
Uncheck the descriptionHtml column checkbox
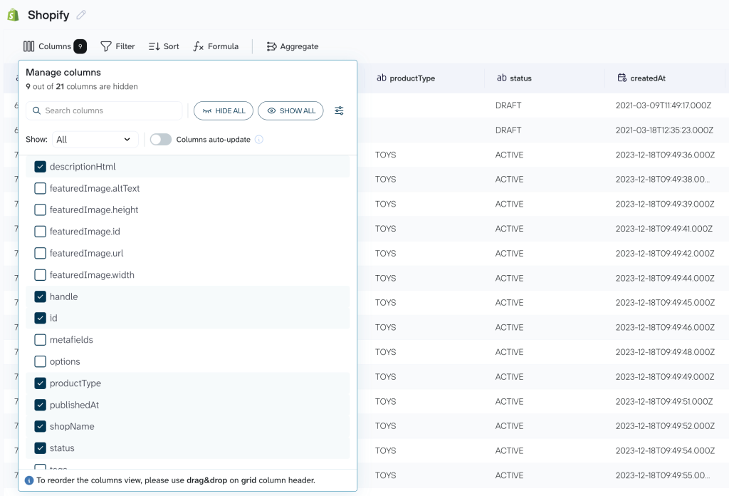(x=41, y=167)
